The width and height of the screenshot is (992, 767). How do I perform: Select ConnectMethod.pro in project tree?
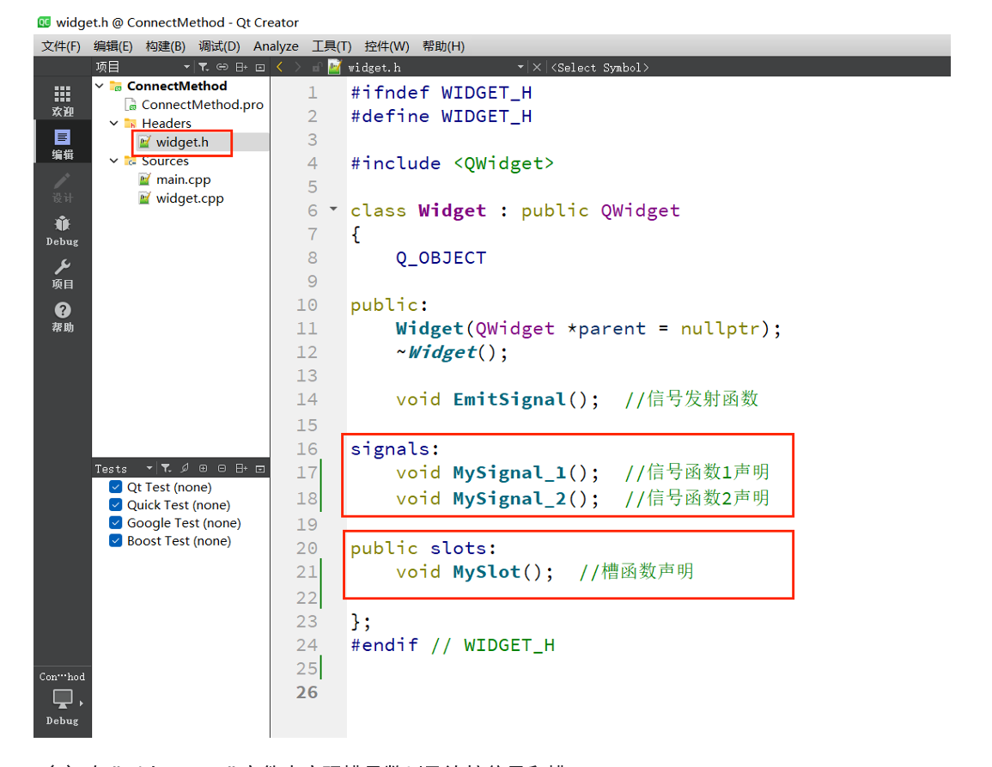(x=203, y=105)
